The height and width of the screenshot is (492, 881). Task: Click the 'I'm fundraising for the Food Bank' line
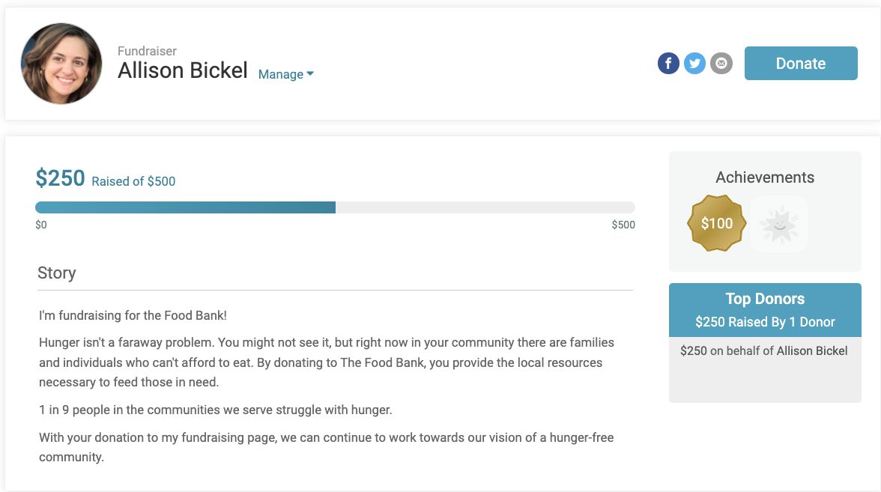(x=133, y=316)
